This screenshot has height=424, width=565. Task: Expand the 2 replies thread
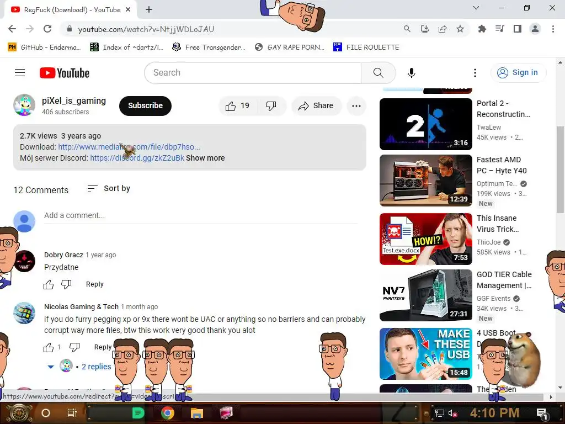[x=80, y=367]
